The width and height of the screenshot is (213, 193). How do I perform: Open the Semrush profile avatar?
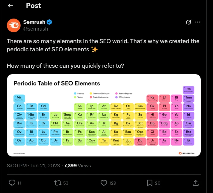pos(13,25)
